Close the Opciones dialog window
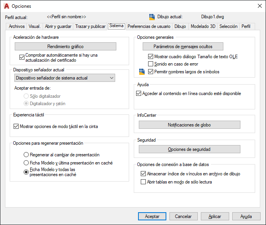Viewport: 266px width, 225px height. (x=259, y=6)
